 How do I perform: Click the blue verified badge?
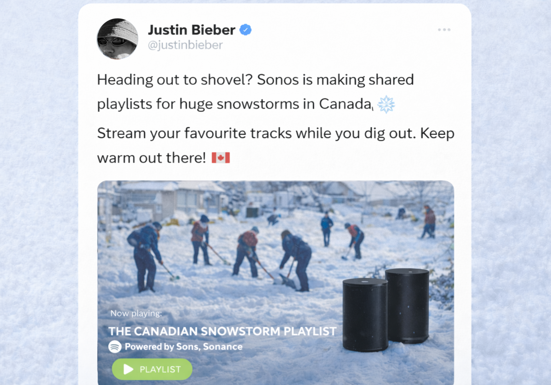(245, 30)
